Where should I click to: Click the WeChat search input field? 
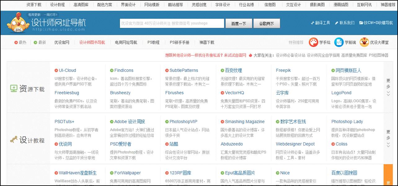[171, 23]
